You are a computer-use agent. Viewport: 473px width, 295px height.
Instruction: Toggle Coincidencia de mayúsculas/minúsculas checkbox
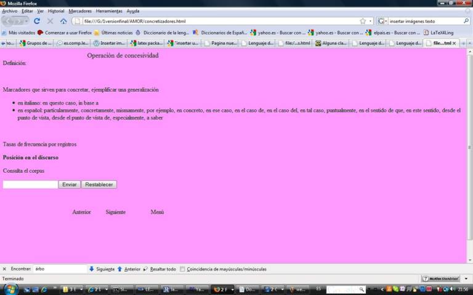(182, 269)
